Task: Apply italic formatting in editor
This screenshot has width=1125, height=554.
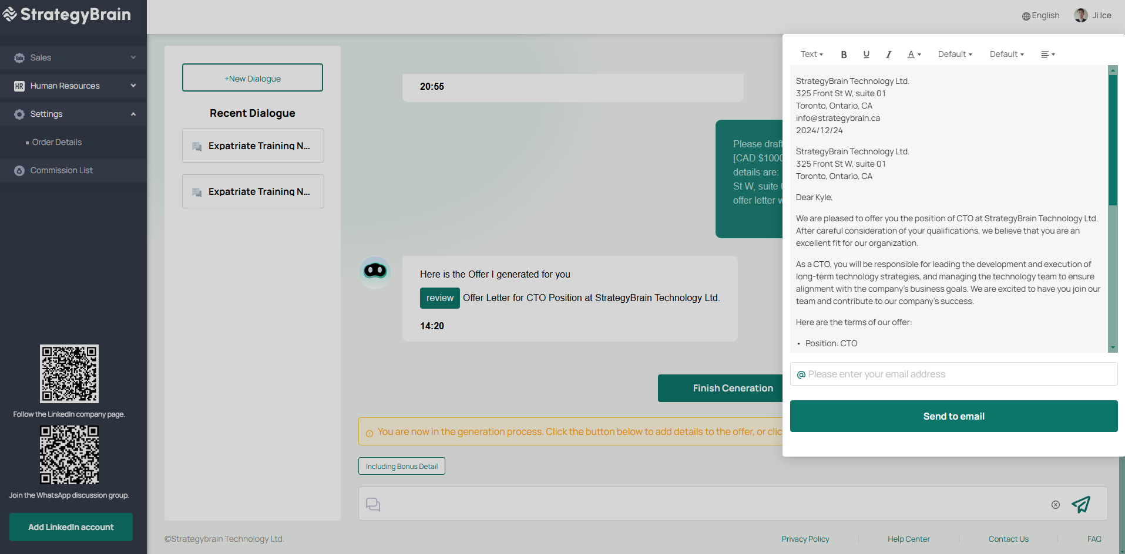Action: click(x=888, y=55)
